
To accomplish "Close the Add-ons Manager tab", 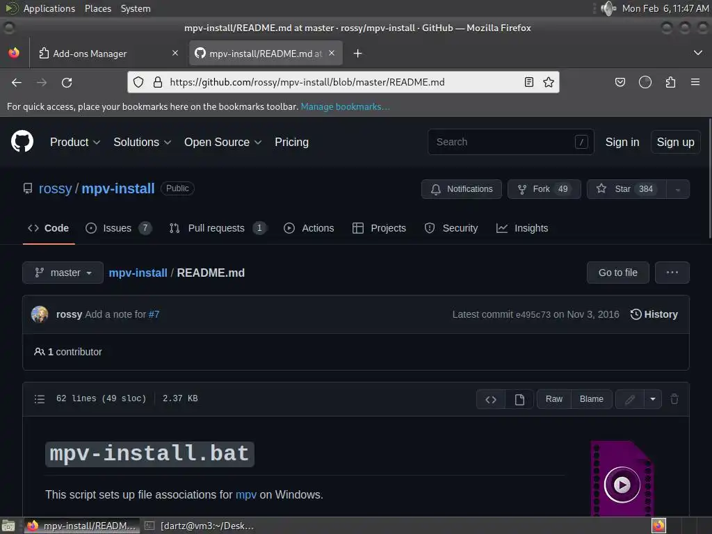I will (175, 53).
